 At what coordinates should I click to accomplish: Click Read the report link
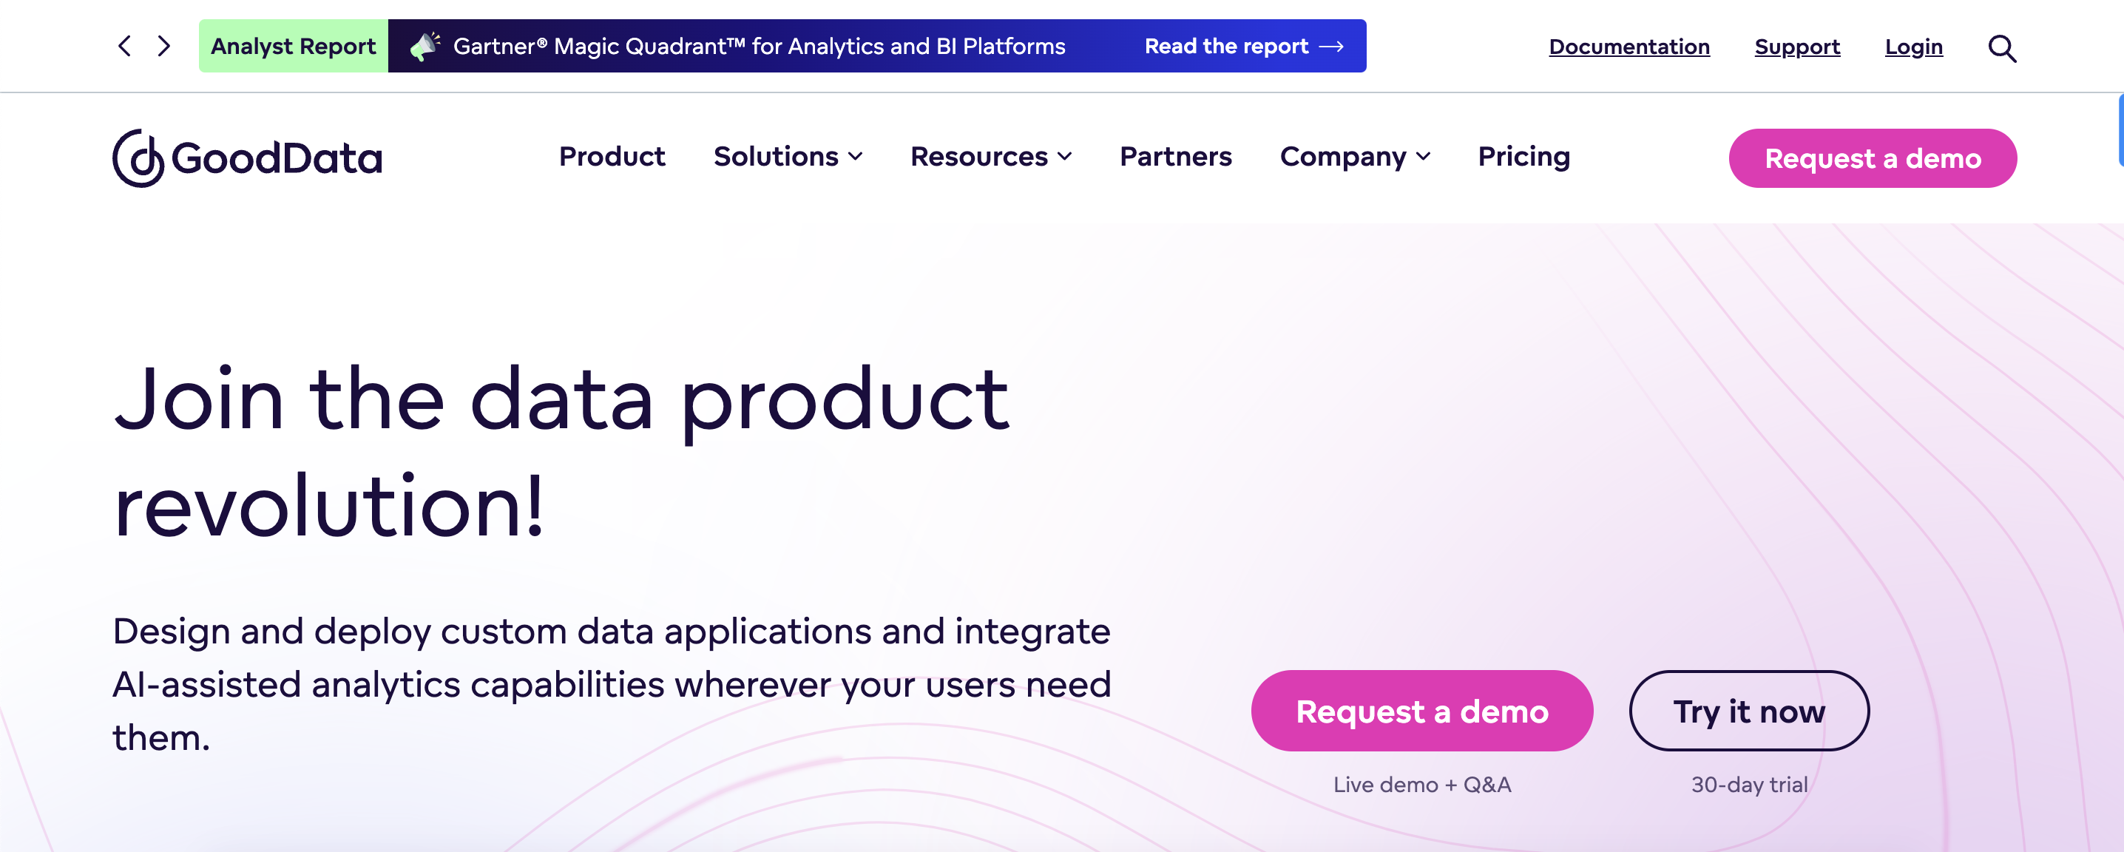[1244, 46]
